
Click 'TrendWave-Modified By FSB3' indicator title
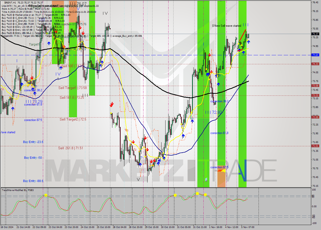click(x=18, y=190)
